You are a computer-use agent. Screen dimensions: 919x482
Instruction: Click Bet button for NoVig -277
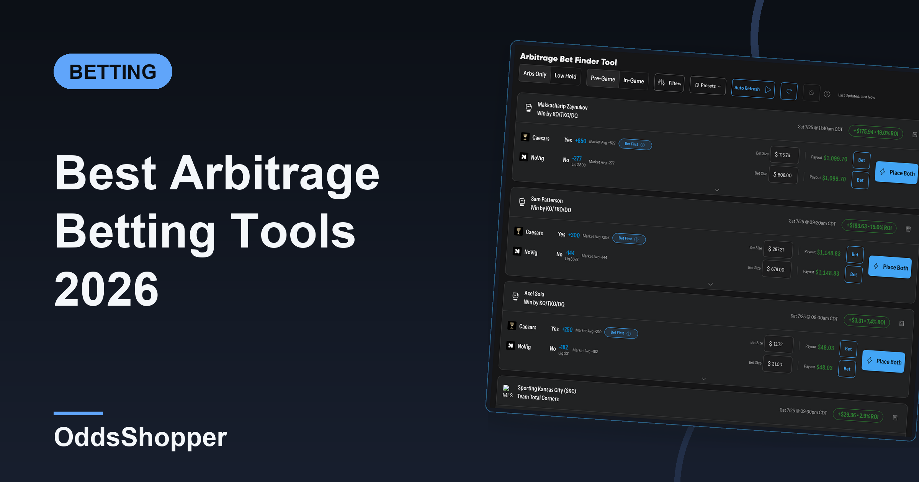coord(860,180)
